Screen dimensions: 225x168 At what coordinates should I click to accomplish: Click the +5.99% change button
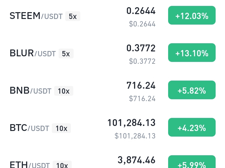(x=192, y=161)
